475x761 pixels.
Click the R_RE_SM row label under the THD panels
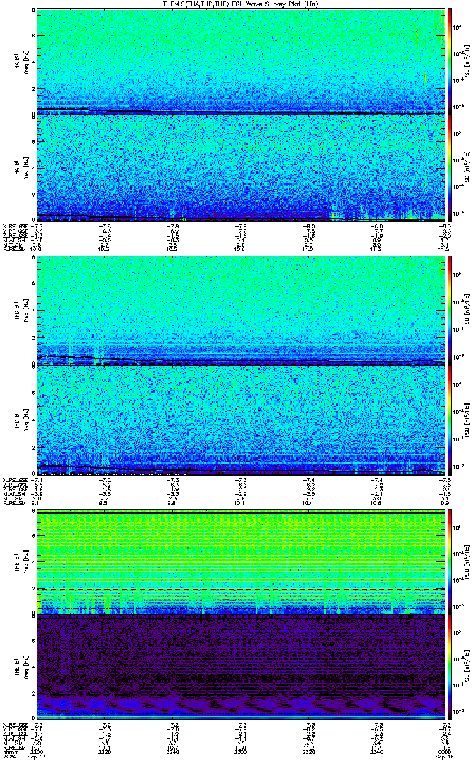pyautogui.click(x=13, y=502)
